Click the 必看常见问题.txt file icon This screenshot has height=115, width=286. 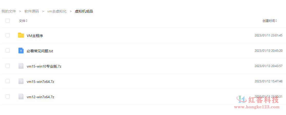tap(21, 50)
